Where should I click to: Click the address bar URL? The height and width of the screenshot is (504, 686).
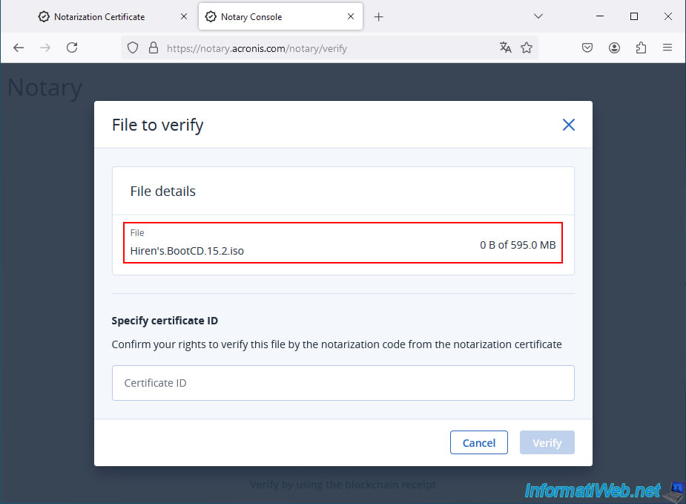[x=257, y=48]
